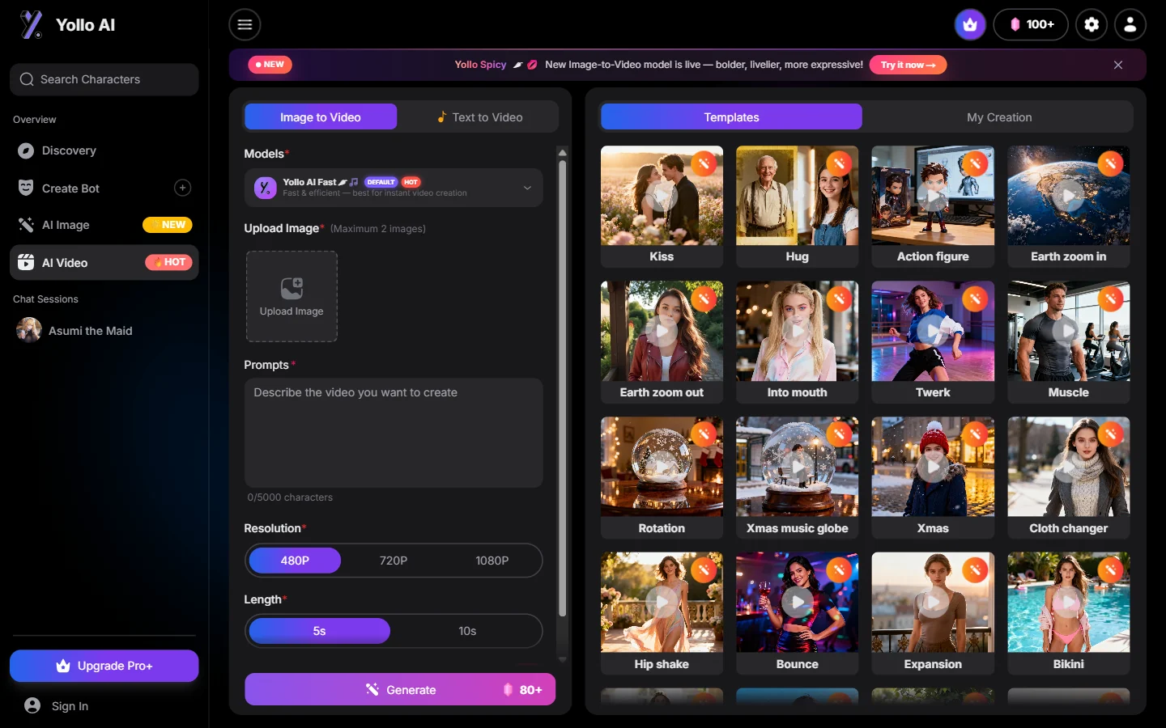Switch to Image to Video tab

[321, 117]
